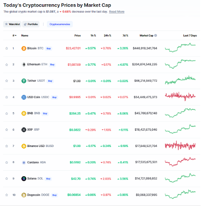Click the Solana logo icon
Image resolution: width=201 pixels, height=206 pixels.
coord(24,179)
